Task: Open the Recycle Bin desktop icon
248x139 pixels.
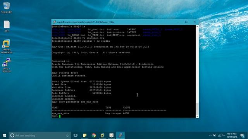Action: pyautogui.click(x=7, y=7)
